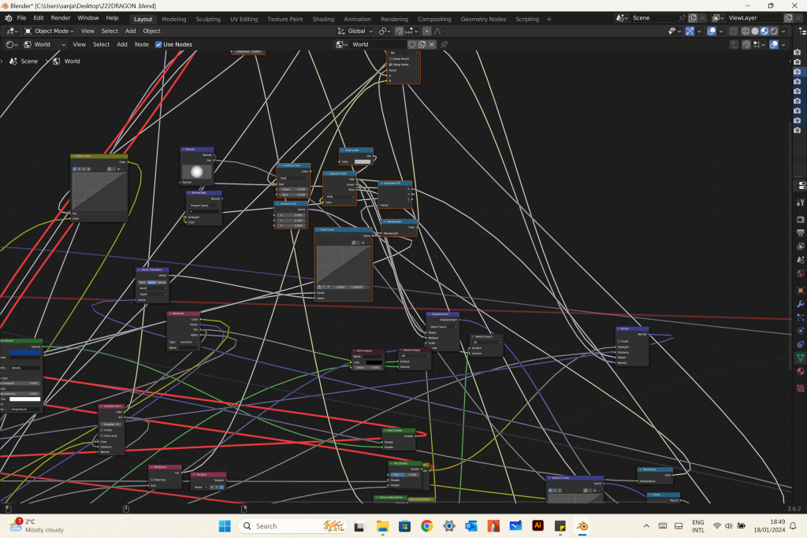This screenshot has width=807, height=538.
Task: Toggle viewport overlays display
Action: tap(712, 32)
